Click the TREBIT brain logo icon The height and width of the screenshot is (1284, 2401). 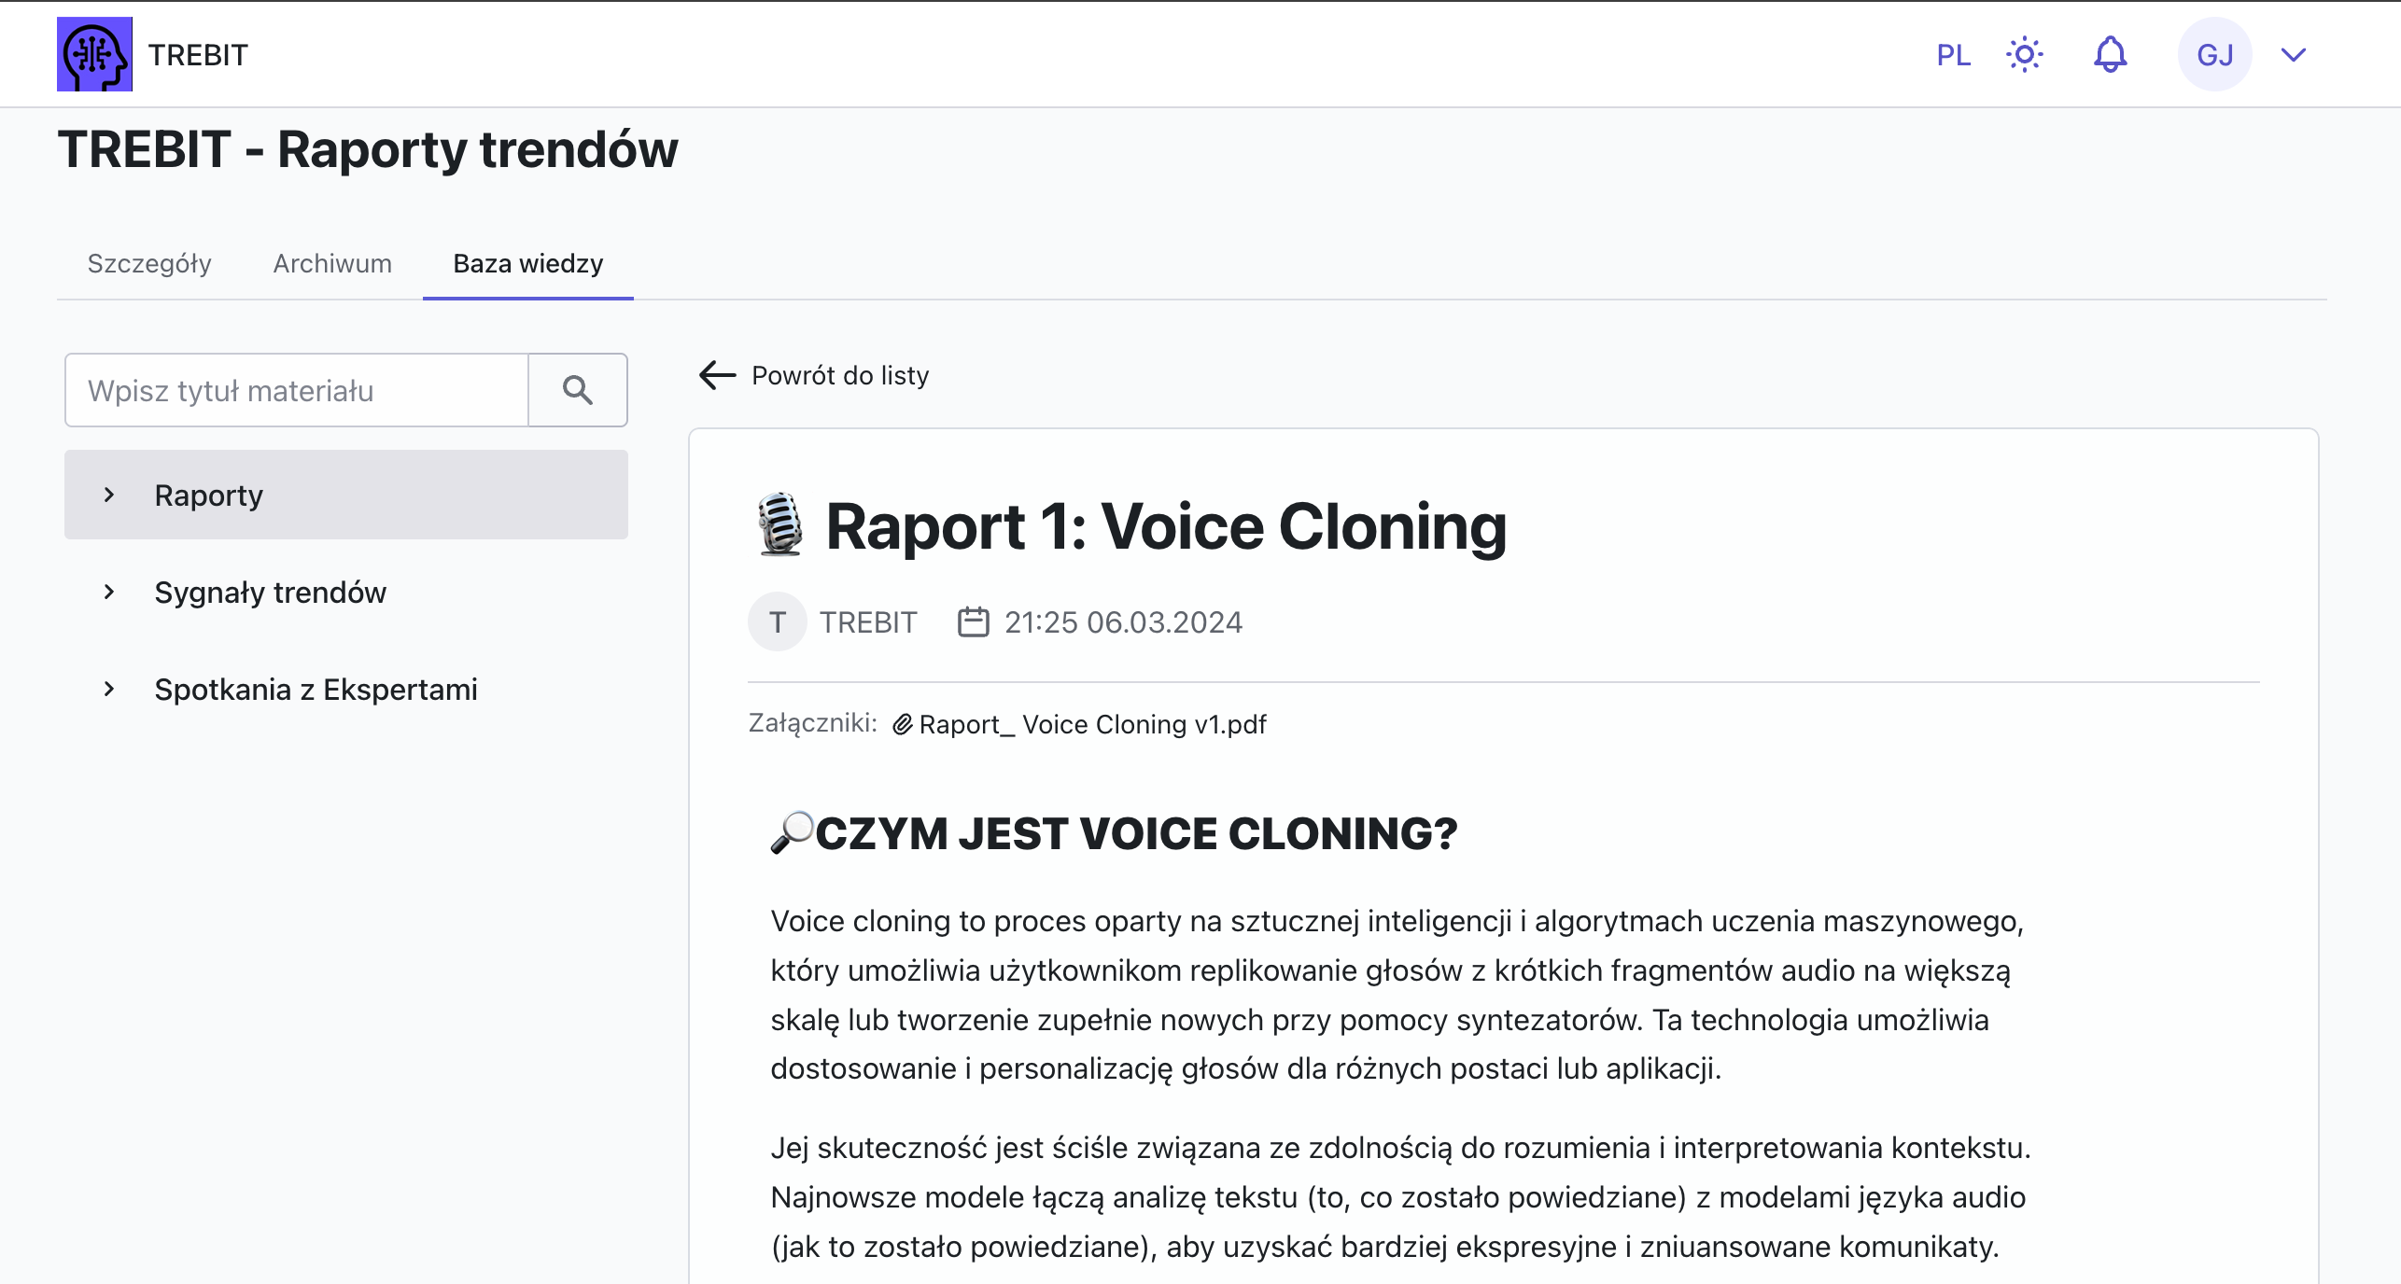coord(94,54)
